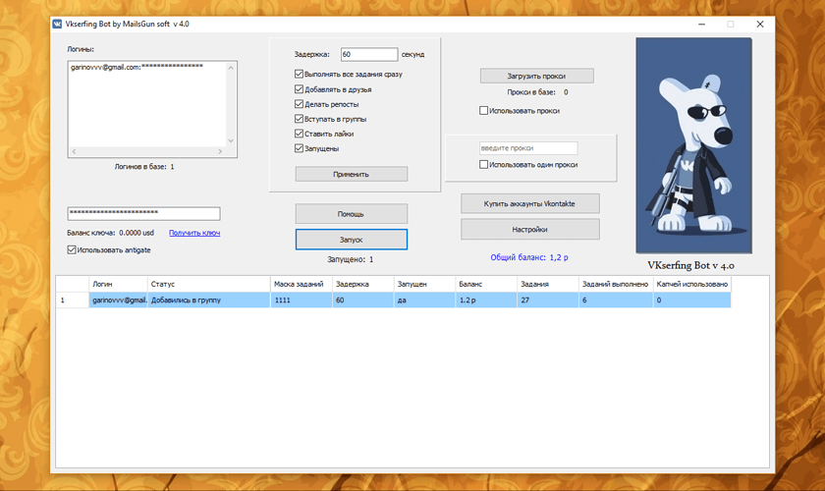Click 'Задания' column header
Image resolution: width=825 pixels, height=491 pixels.
[548, 284]
